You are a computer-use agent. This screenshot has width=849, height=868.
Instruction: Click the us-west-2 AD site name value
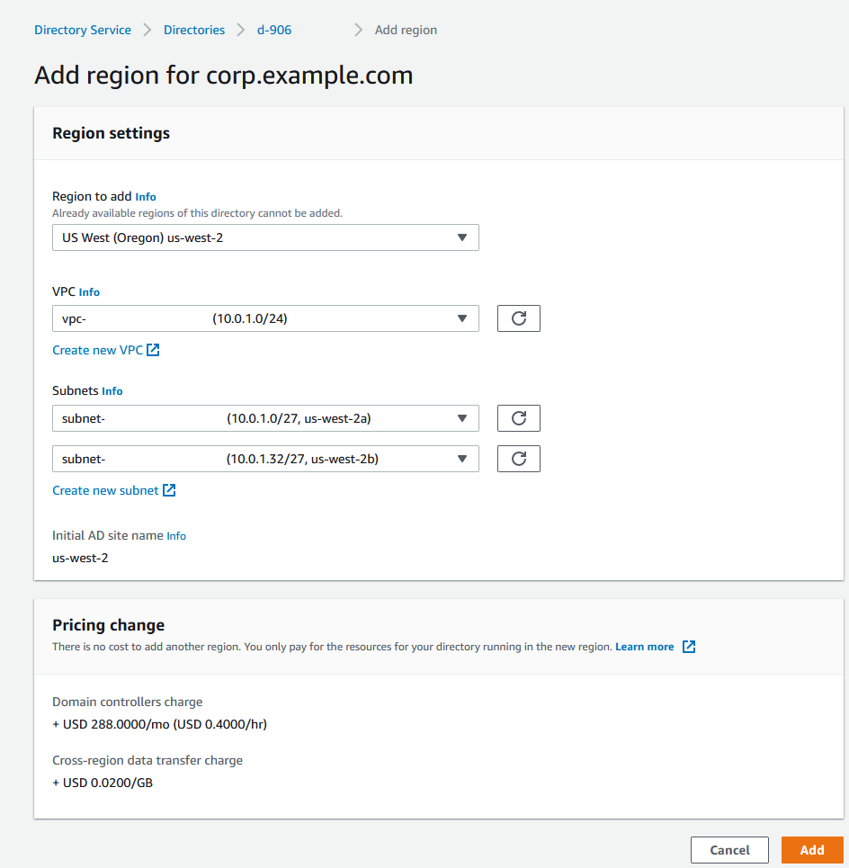(x=80, y=558)
